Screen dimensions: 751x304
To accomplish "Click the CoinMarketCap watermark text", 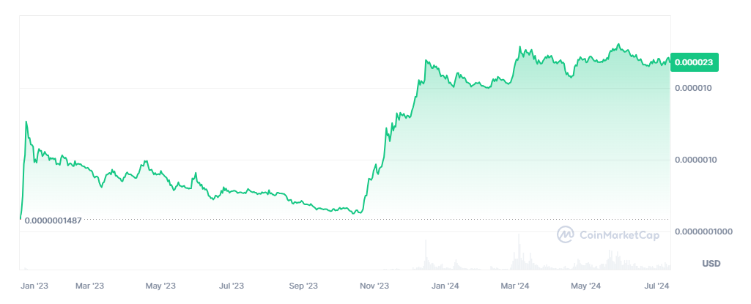I will pos(619,235).
